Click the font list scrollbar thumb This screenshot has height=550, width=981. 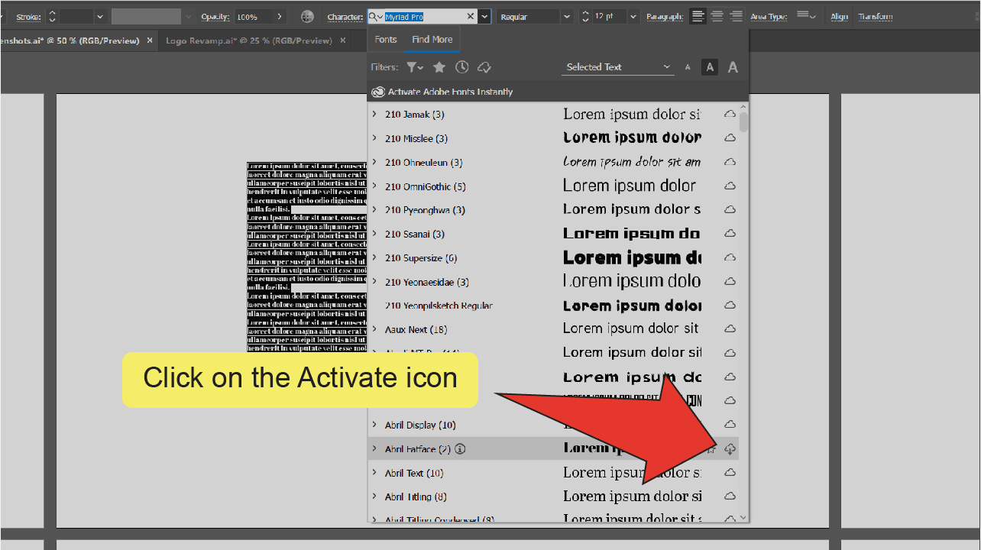tap(744, 122)
